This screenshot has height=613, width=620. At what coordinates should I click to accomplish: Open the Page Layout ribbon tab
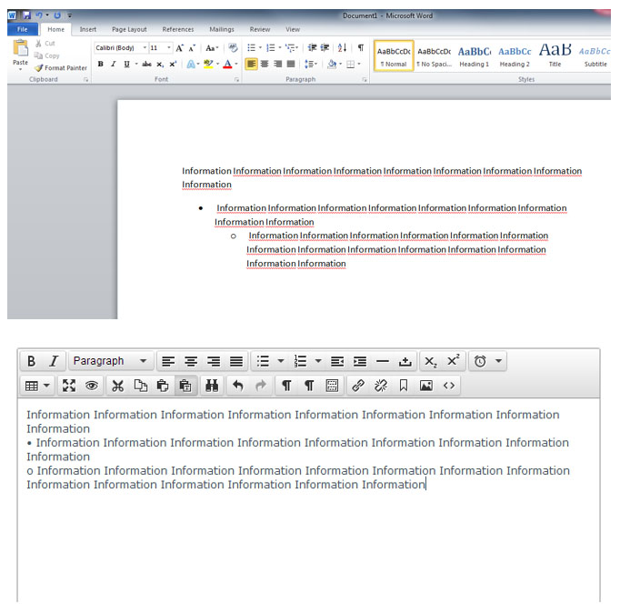[129, 29]
